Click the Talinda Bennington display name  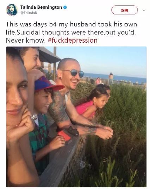click(x=41, y=7)
